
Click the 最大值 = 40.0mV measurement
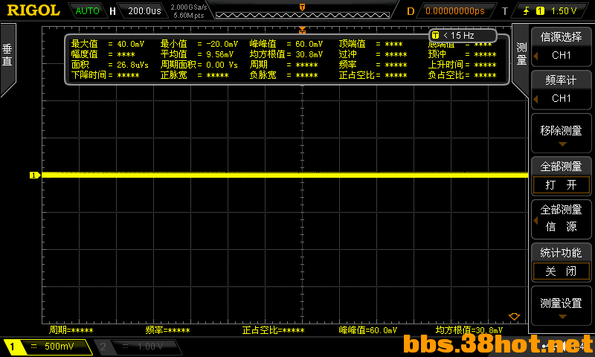[108, 44]
